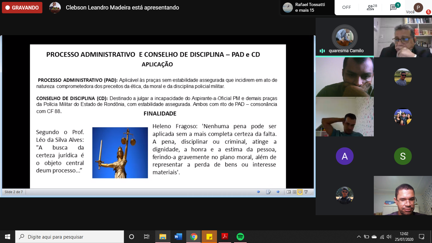The image size is (432, 243).
Task: Open the slide menu icon between arrows
Action: 268,192
